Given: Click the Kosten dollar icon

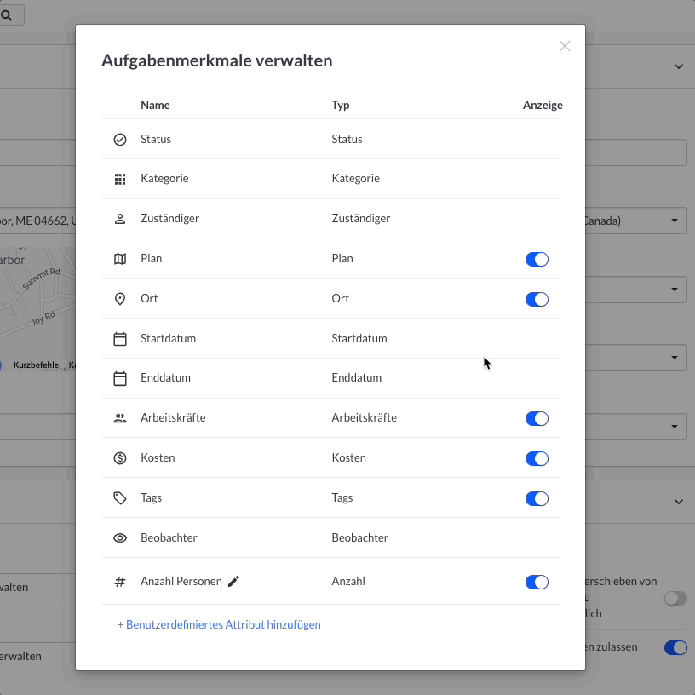Looking at the screenshot, I should click(120, 458).
